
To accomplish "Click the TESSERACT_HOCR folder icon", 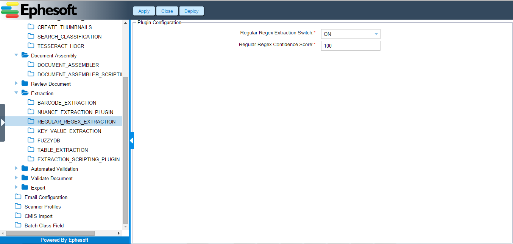I will 31,46.
